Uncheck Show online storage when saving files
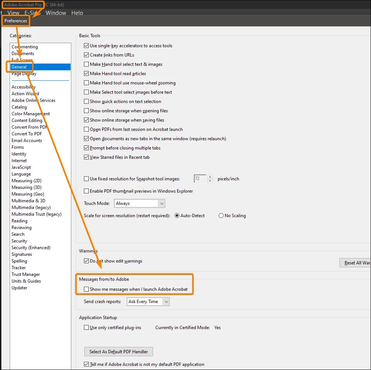371x370 pixels. (x=87, y=120)
